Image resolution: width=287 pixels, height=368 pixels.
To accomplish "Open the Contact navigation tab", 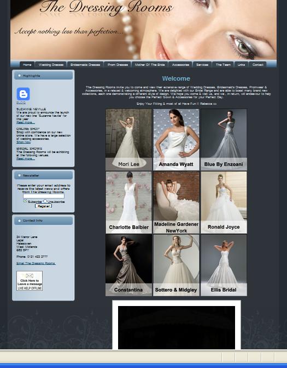I will pos(258,65).
